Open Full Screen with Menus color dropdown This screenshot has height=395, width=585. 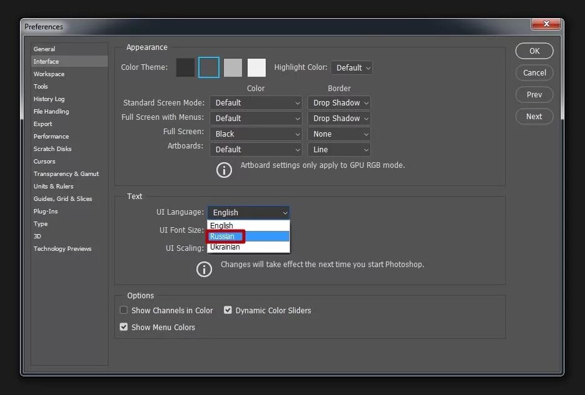[256, 119]
